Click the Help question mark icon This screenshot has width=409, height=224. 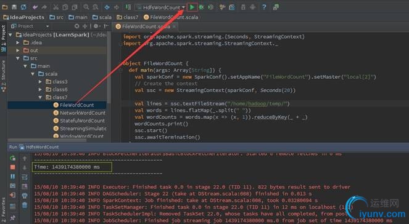pyautogui.click(x=264, y=7)
